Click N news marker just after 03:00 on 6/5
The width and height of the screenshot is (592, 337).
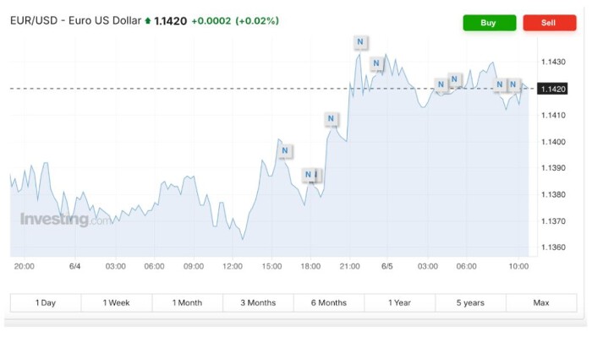441,84
